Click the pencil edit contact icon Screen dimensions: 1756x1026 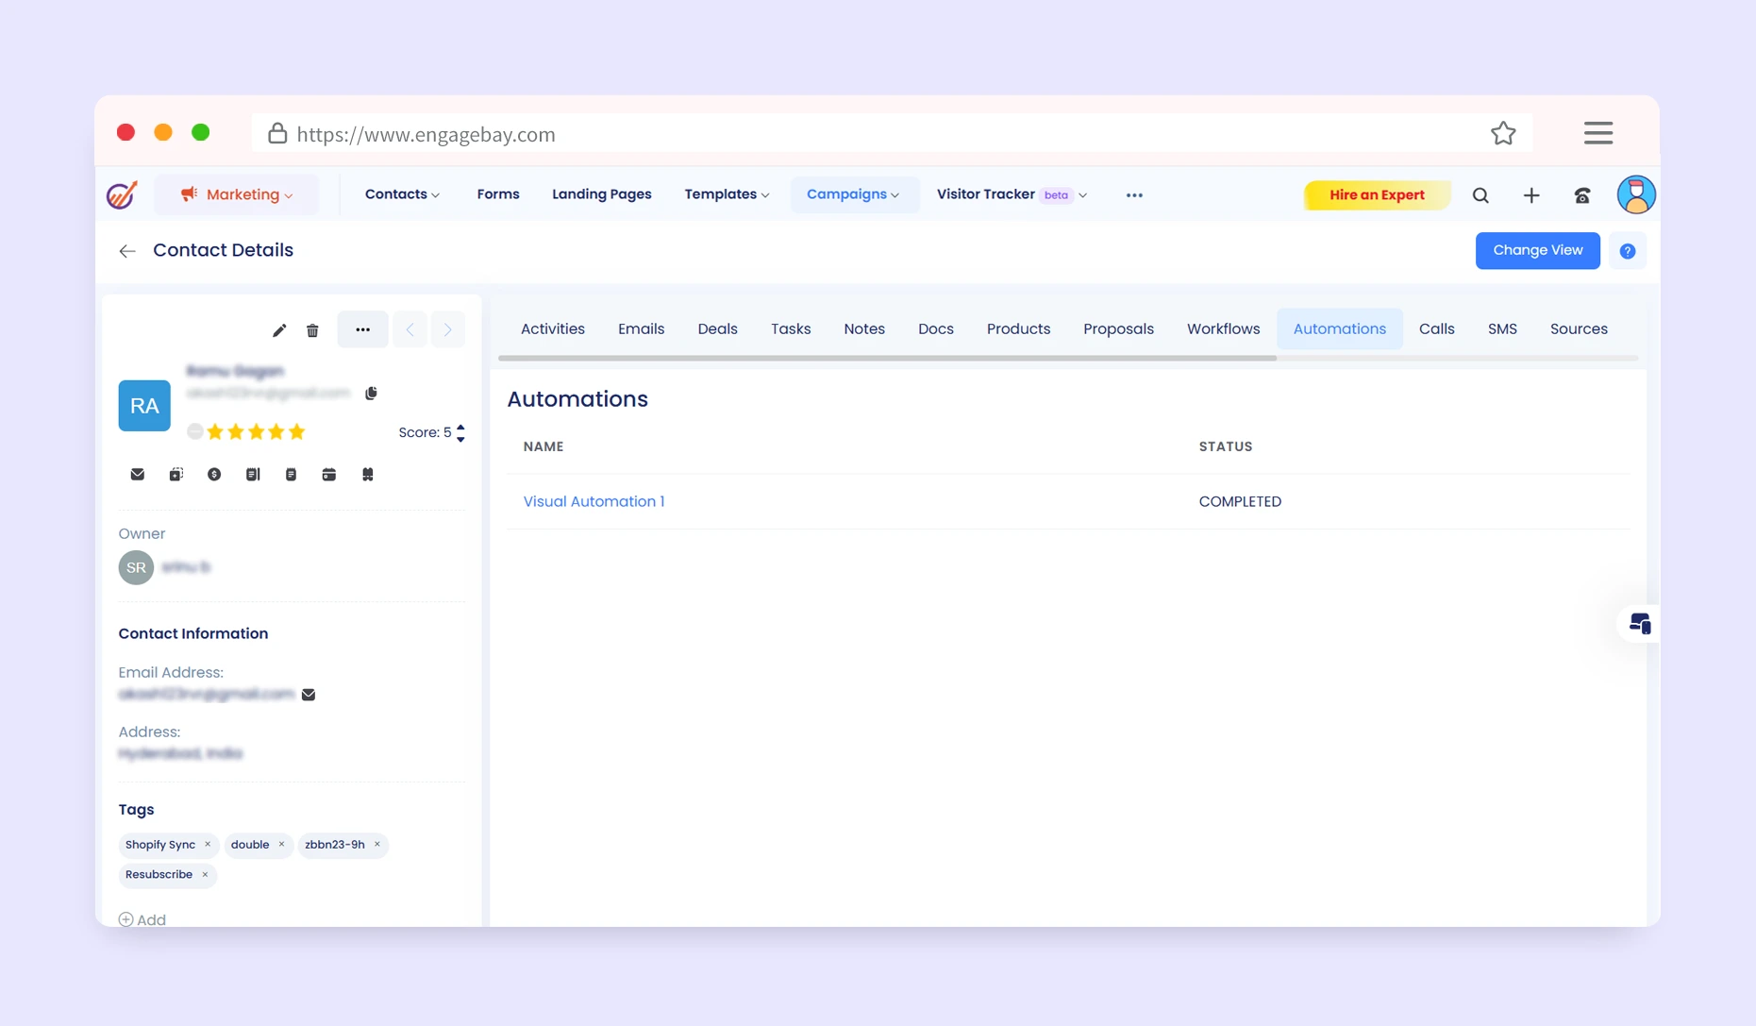click(278, 330)
